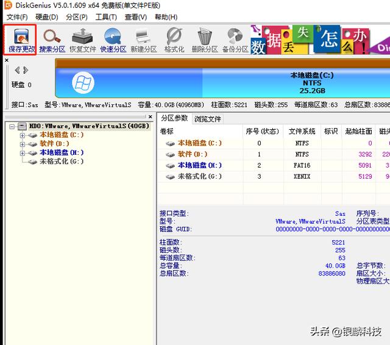Click the 标识 column header
The height and width of the screenshot is (345, 390).
click(331, 131)
